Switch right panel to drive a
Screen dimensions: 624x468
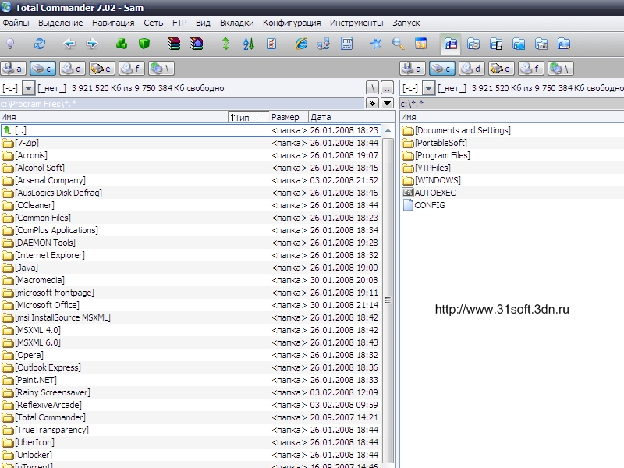(413, 69)
